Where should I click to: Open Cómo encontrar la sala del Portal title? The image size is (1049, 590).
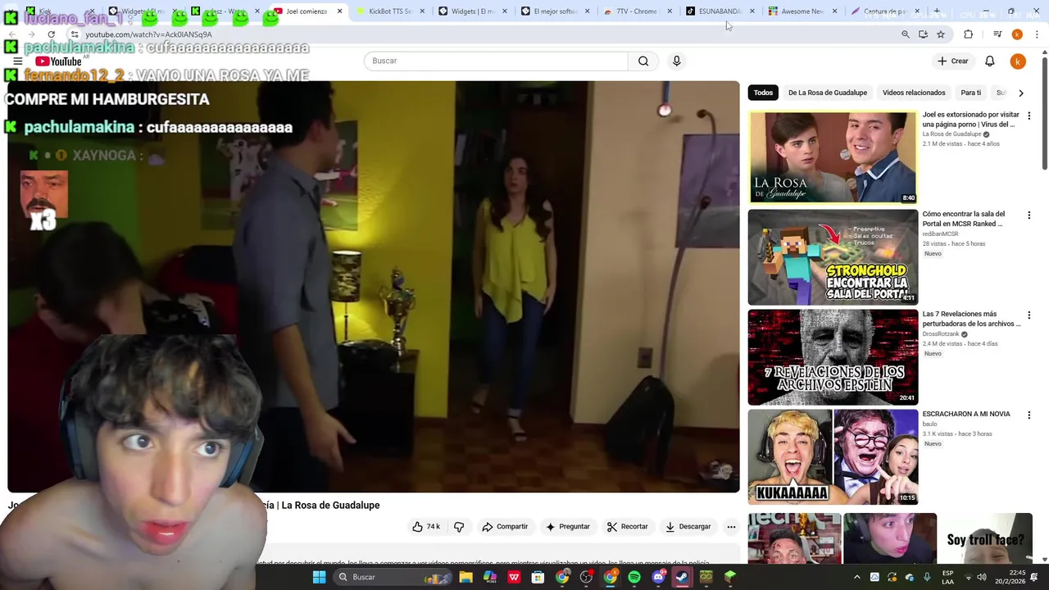(x=964, y=219)
